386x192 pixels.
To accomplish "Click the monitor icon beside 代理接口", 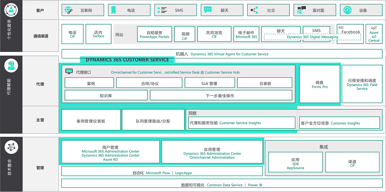I will [69, 72].
